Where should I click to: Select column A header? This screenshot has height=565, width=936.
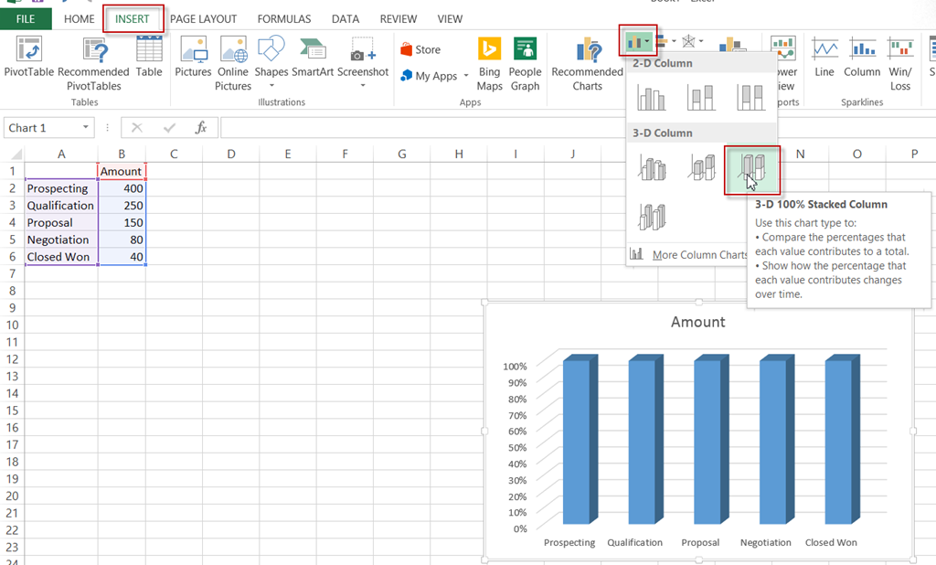click(x=61, y=155)
